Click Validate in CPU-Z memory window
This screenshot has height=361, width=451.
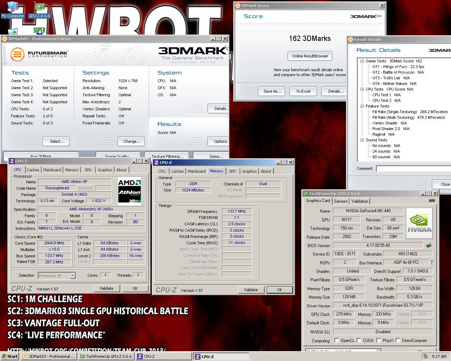coord(251,290)
